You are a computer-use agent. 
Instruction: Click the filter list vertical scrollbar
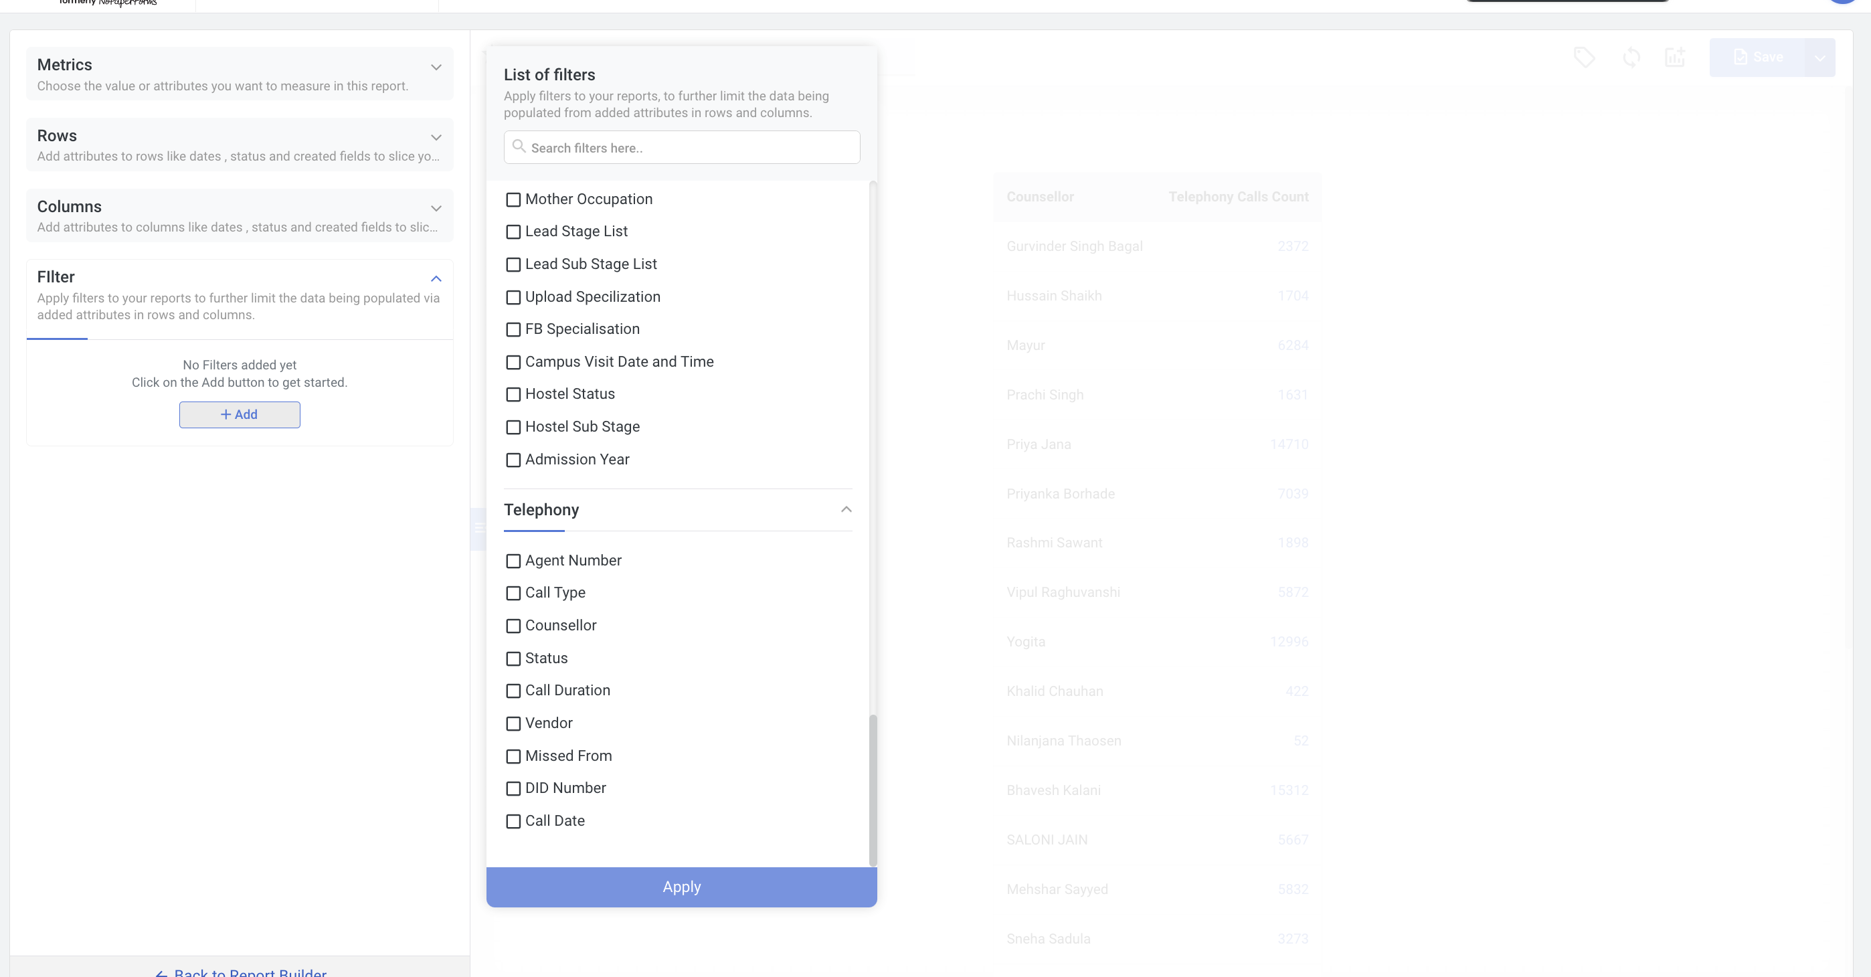[873, 790]
